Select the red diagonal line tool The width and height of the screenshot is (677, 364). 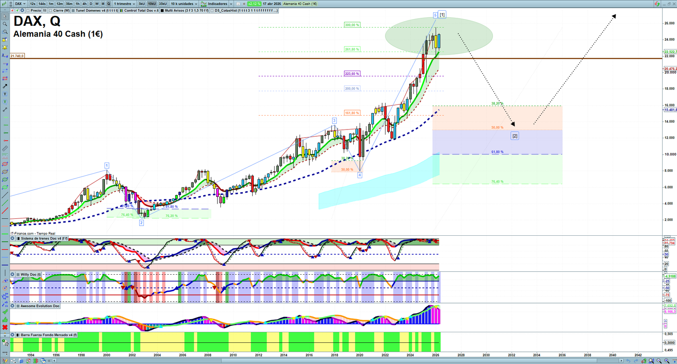pyautogui.click(x=5, y=210)
